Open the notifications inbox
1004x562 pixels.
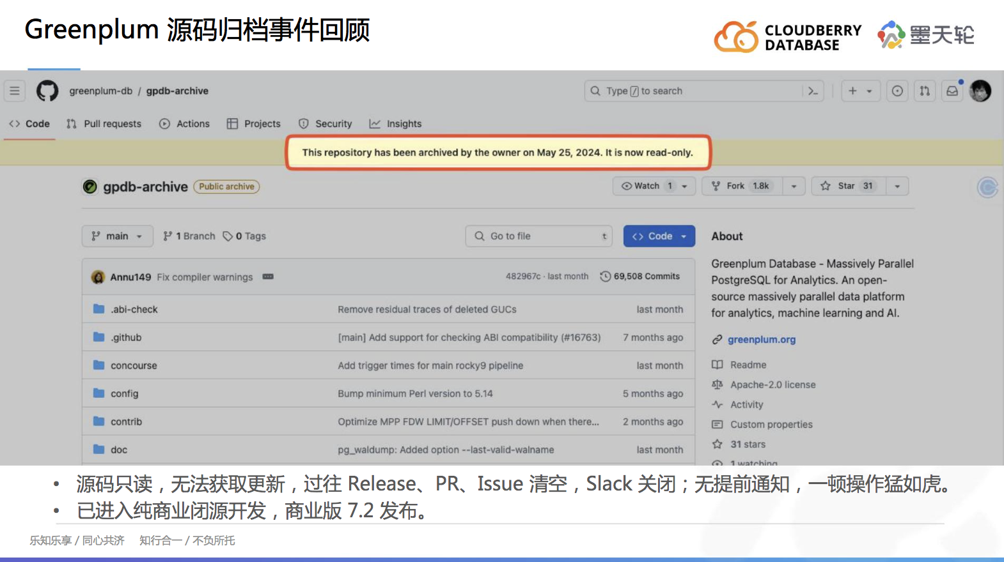tap(952, 91)
